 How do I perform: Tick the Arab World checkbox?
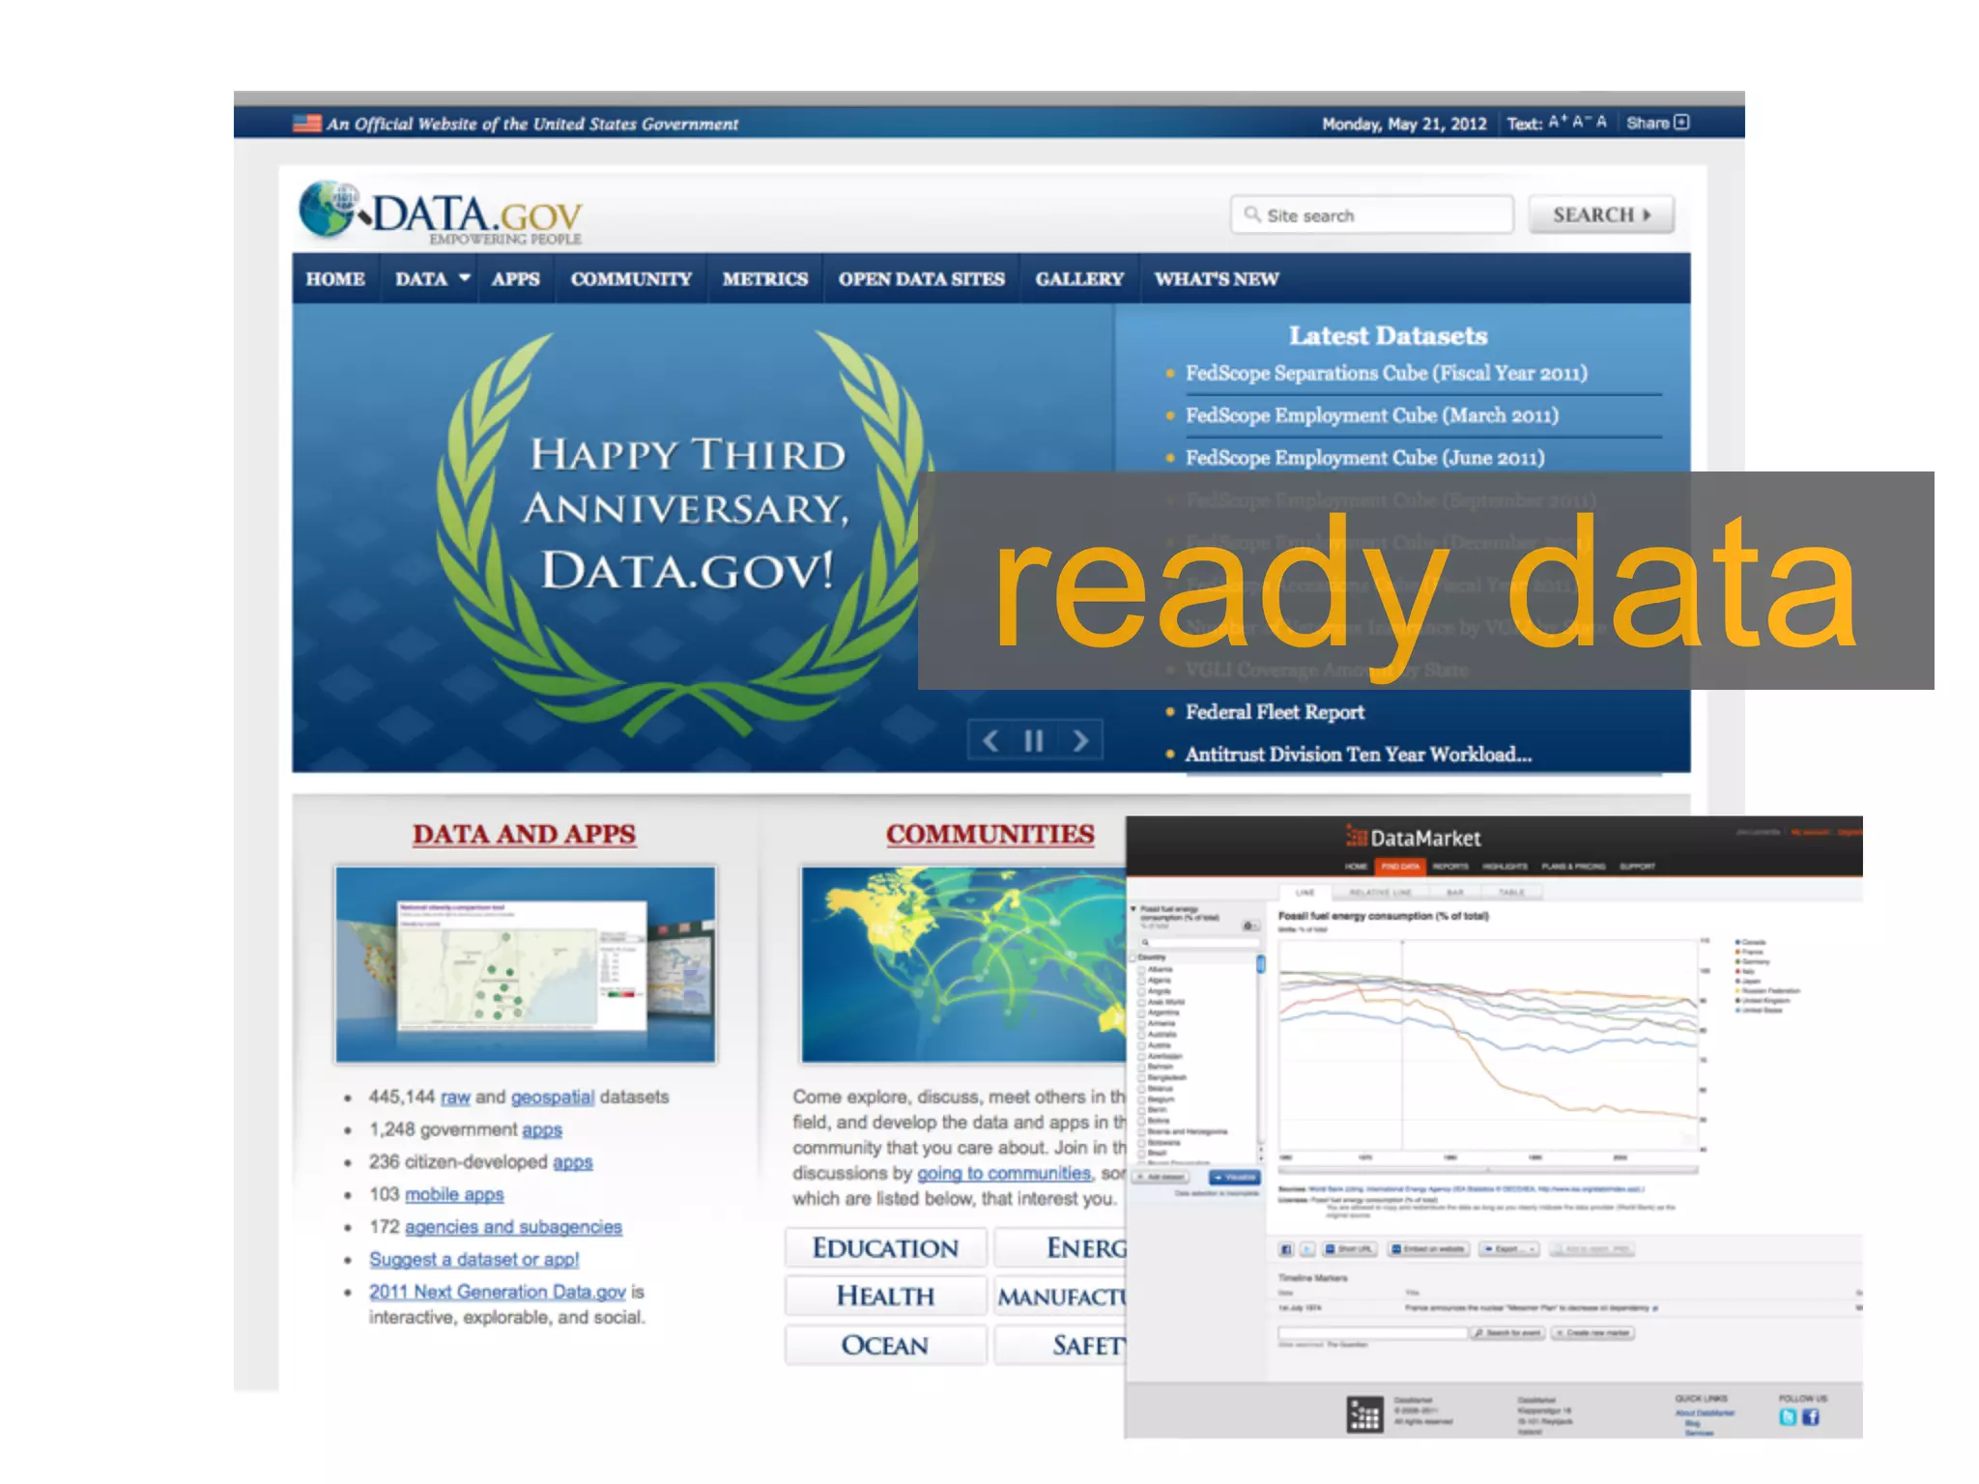pos(1141,1002)
